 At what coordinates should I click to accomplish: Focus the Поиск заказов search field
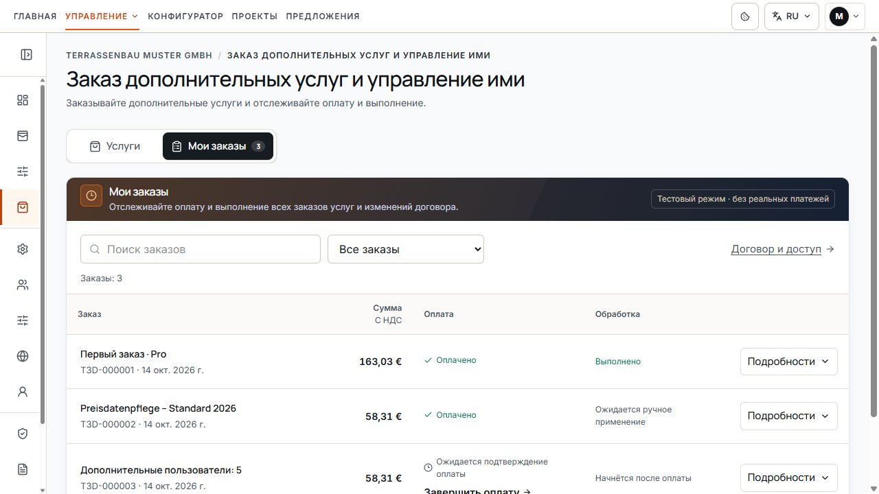pyautogui.click(x=201, y=249)
